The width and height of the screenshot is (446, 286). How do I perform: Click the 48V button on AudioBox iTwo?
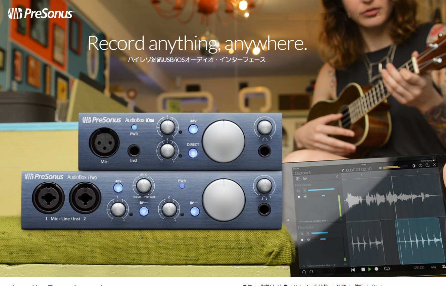point(118,188)
